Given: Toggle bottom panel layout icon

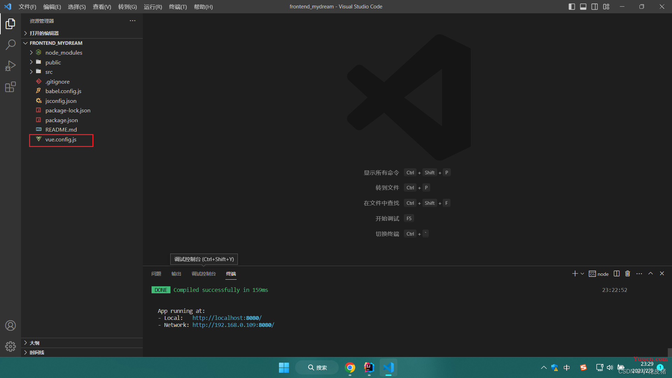Looking at the screenshot, I should (x=583, y=7).
